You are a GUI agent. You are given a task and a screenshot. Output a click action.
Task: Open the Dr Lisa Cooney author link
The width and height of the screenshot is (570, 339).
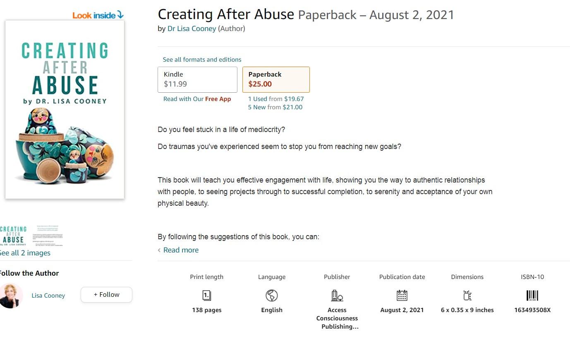[x=192, y=29]
